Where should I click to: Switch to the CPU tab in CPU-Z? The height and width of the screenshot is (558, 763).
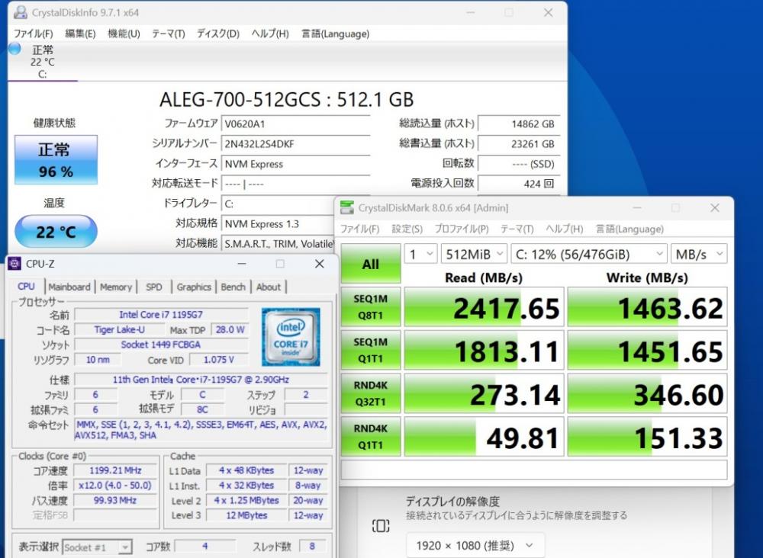[26, 287]
